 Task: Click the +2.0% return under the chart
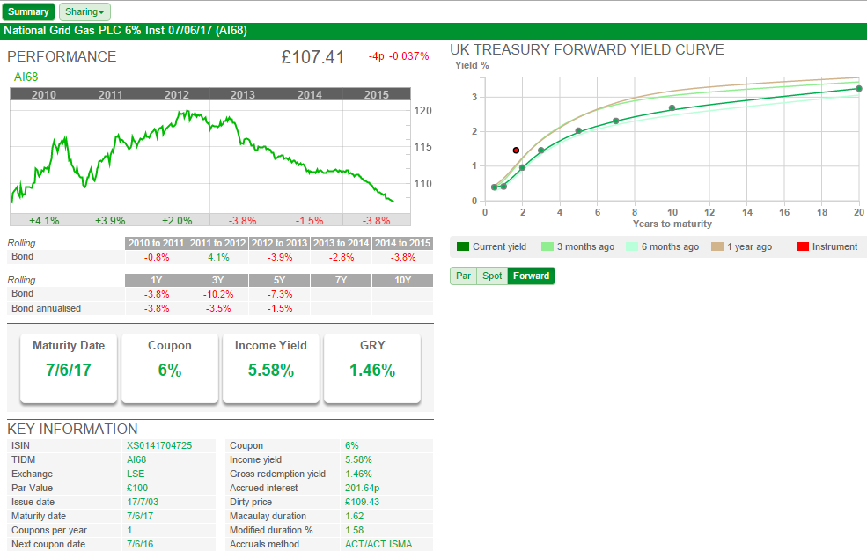tap(177, 221)
